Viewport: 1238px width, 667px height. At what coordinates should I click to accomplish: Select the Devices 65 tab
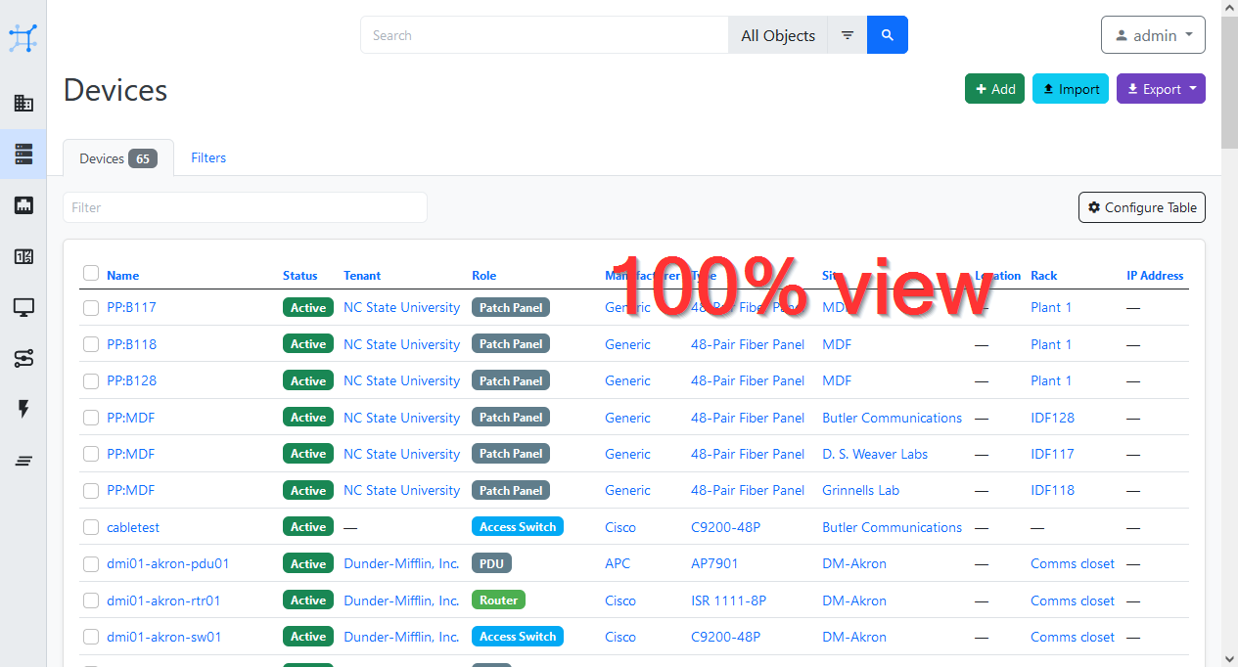pos(117,157)
